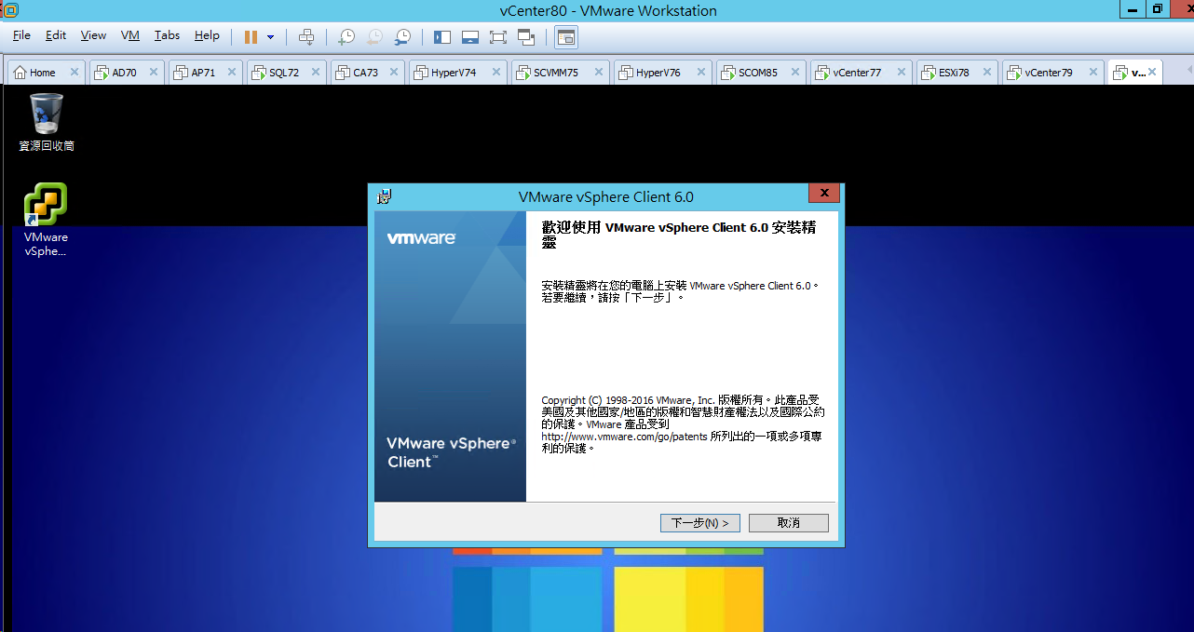The height and width of the screenshot is (632, 1194).
Task: Switch to the vCenter77 tab
Action: pos(857,73)
